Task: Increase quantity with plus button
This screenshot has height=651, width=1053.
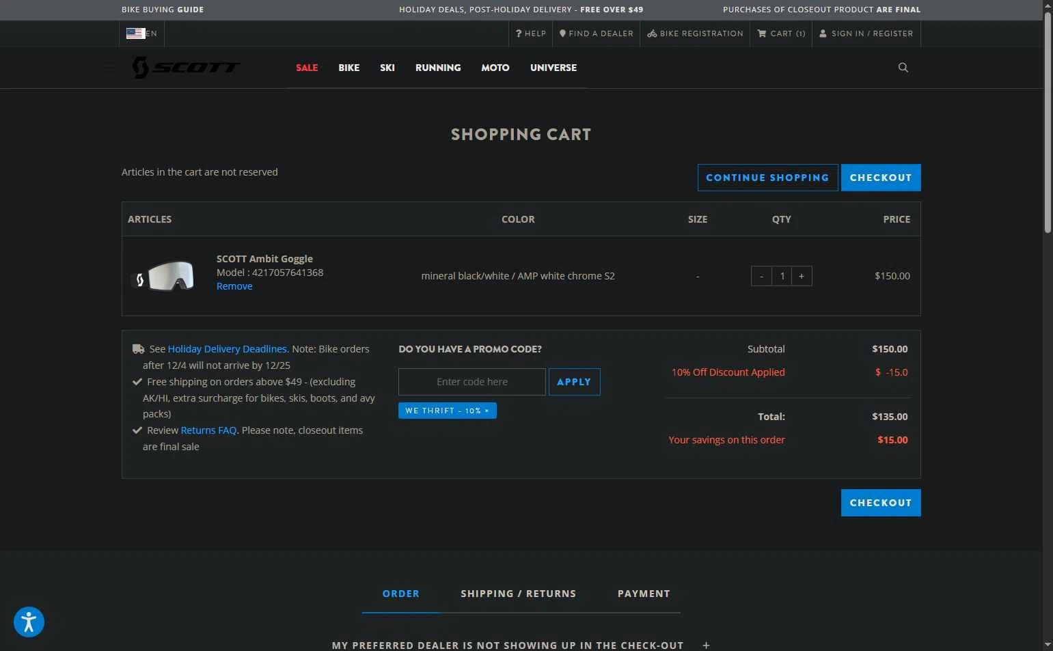Action: (x=802, y=276)
